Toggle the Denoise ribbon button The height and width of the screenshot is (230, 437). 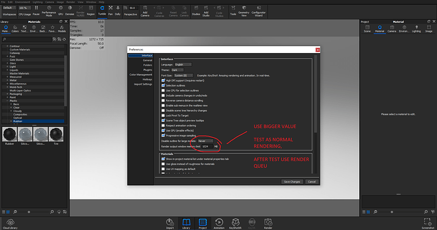click(70, 10)
